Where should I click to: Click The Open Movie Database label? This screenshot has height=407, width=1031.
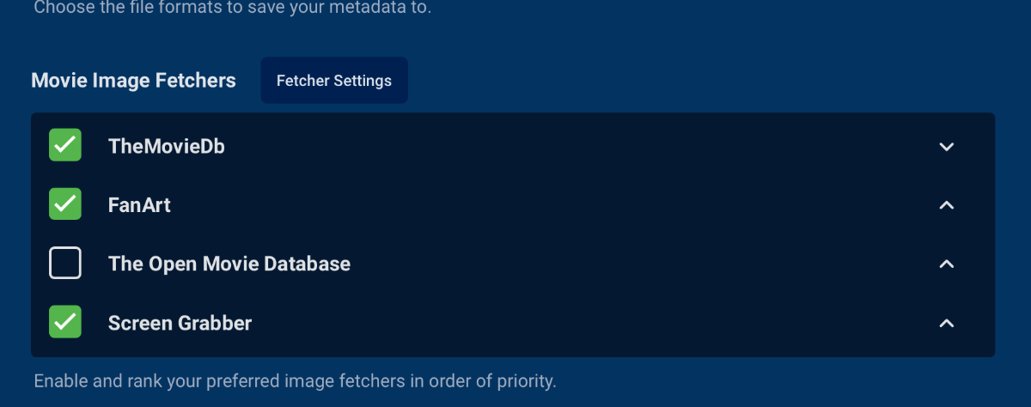[x=229, y=264]
